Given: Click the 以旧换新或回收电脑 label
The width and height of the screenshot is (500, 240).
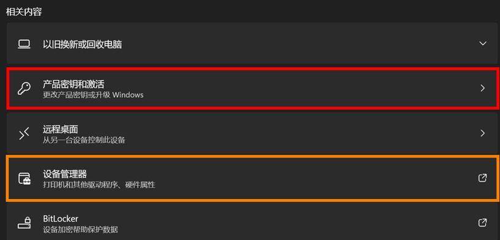Looking at the screenshot, I should click(x=82, y=44).
